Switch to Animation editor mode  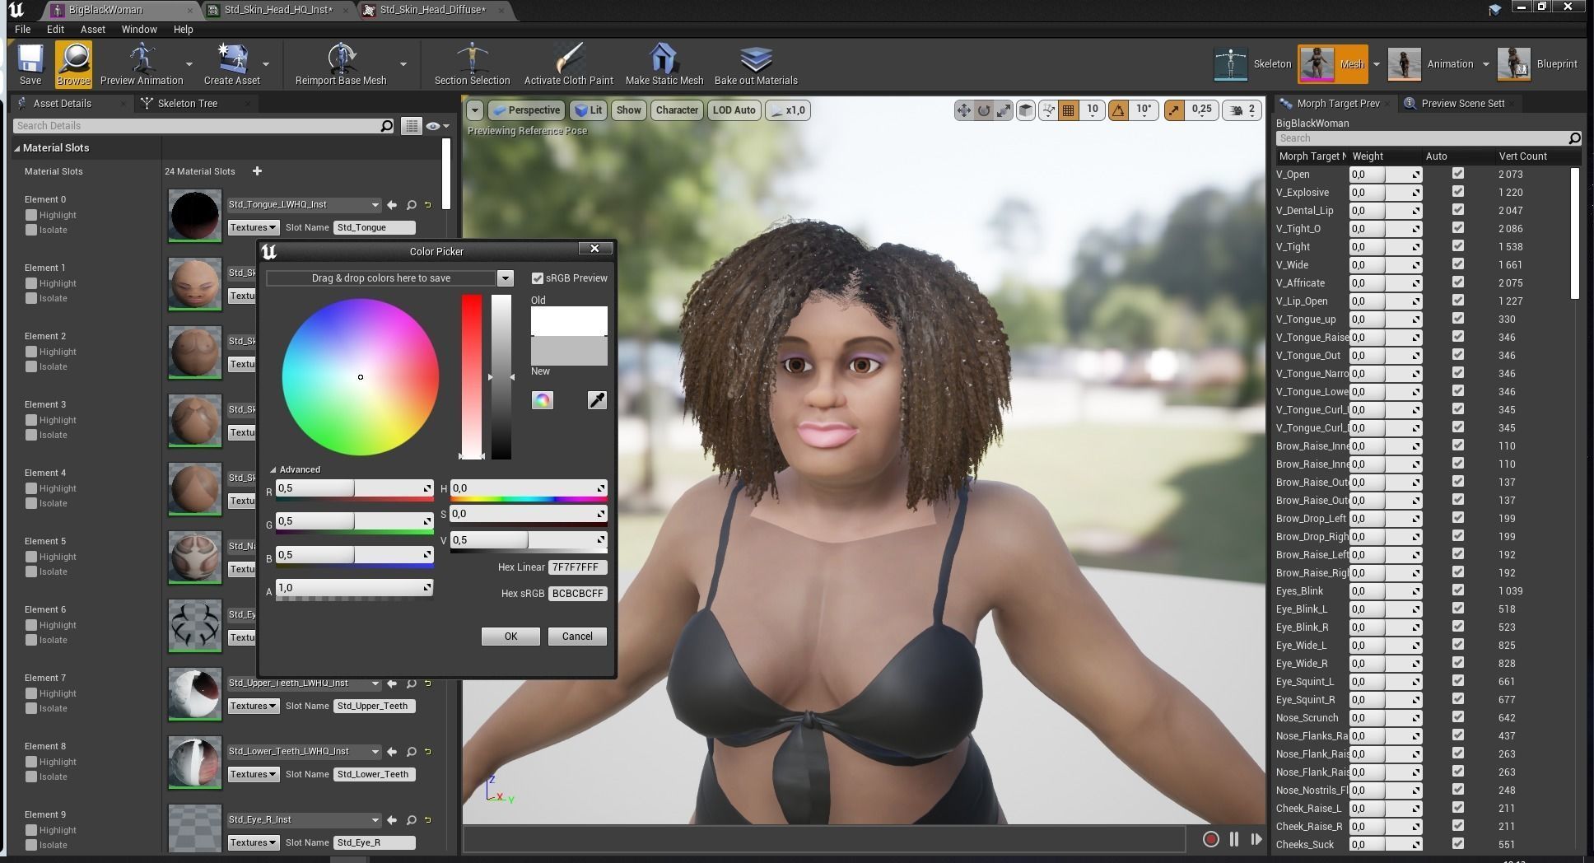pyautogui.click(x=1431, y=64)
